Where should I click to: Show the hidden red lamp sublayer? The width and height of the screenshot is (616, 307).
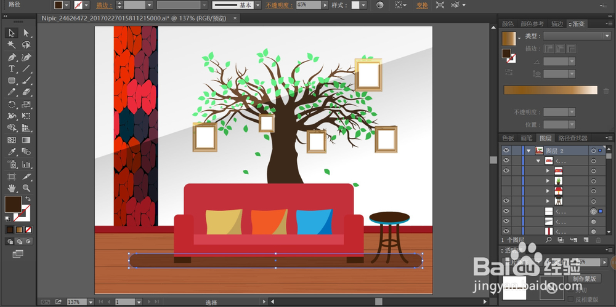pos(506,191)
